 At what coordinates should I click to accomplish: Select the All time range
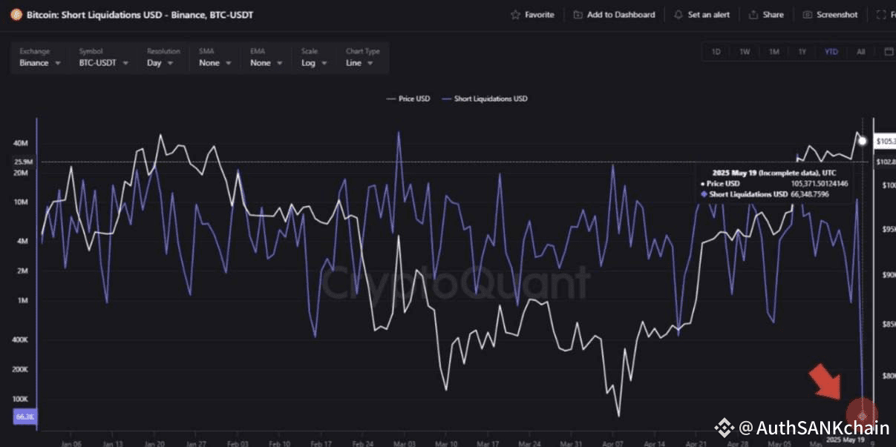click(x=860, y=52)
